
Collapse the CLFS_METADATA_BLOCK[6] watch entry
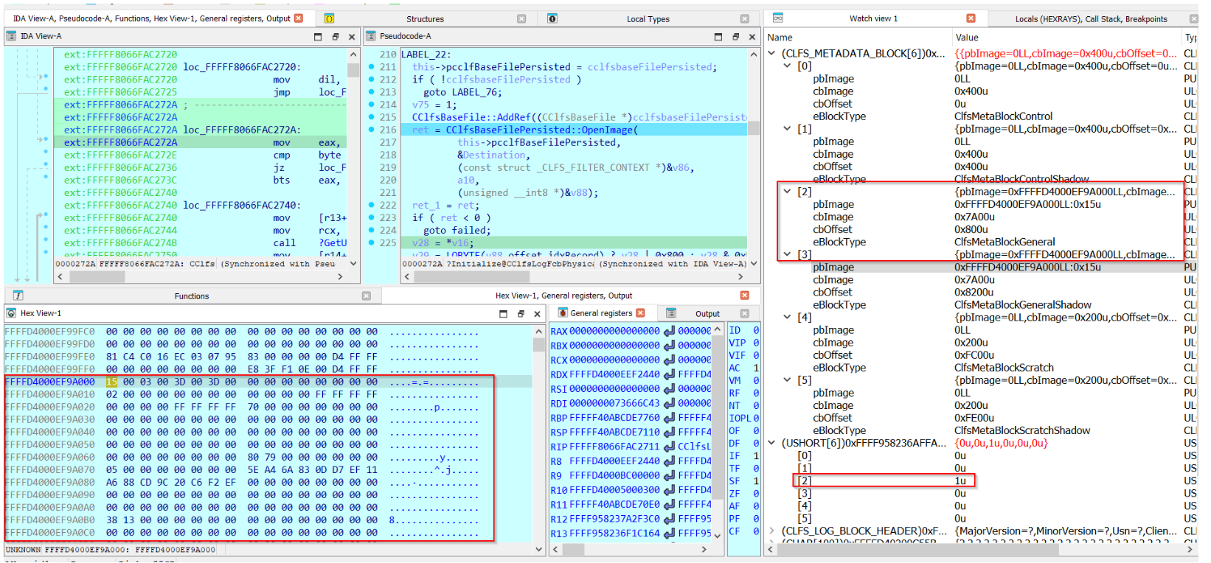point(772,53)
